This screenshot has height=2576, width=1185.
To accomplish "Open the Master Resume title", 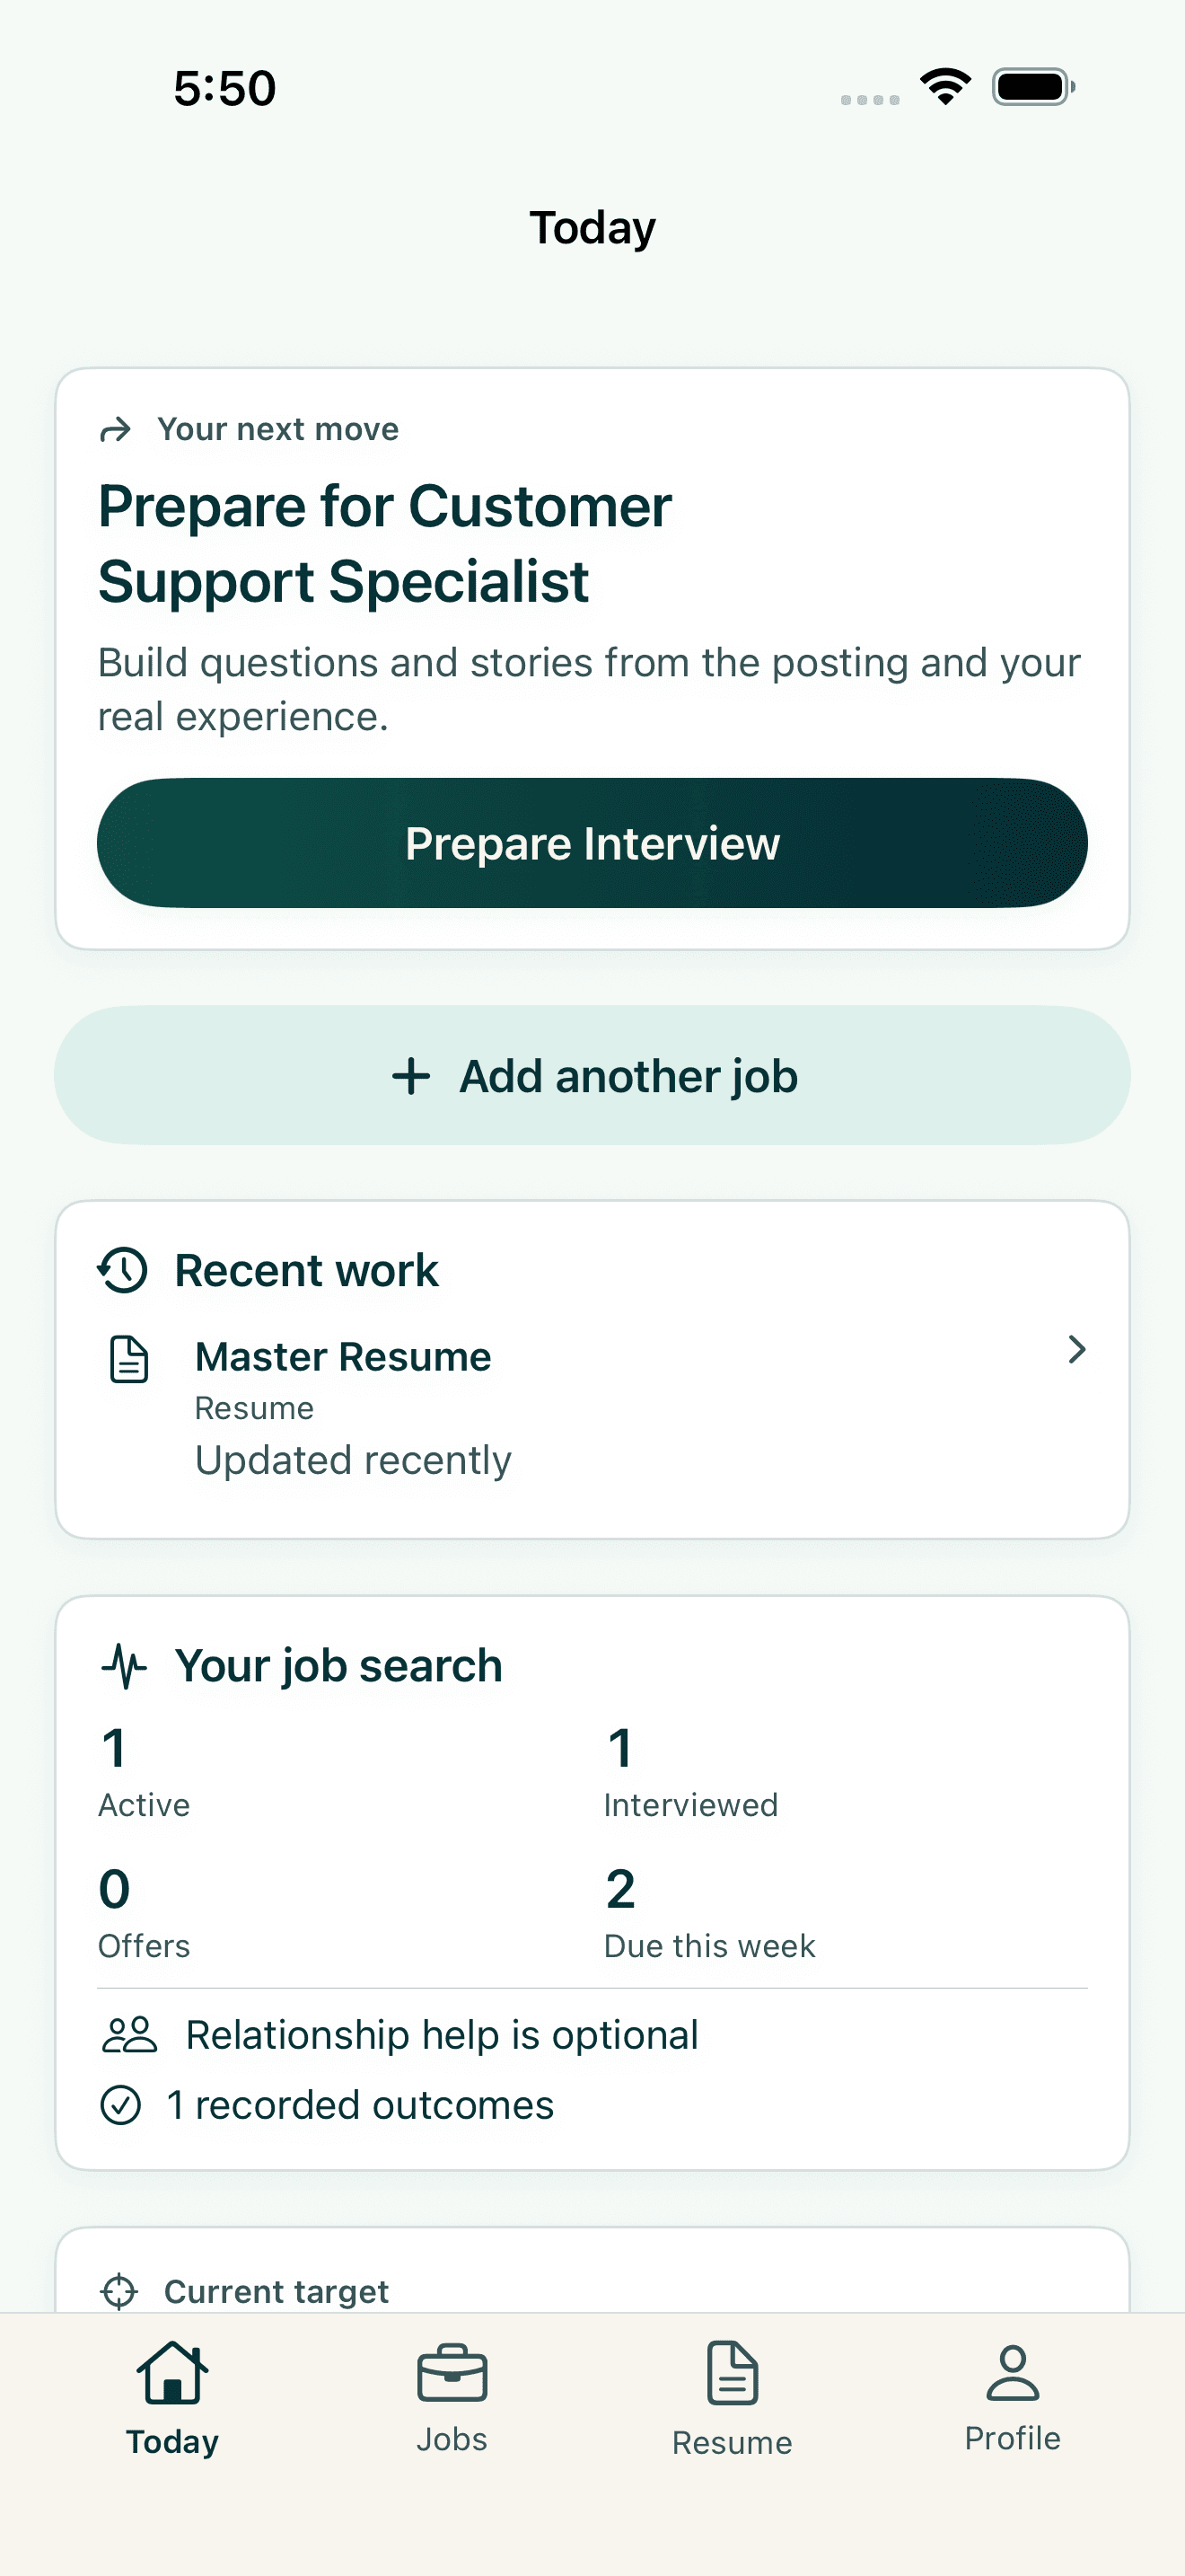I will pyautogui.click(x=343, y=1357).
